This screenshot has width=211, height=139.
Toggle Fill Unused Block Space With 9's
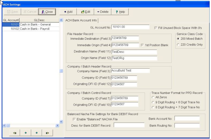pyautogui.click(x=156, y=27)
